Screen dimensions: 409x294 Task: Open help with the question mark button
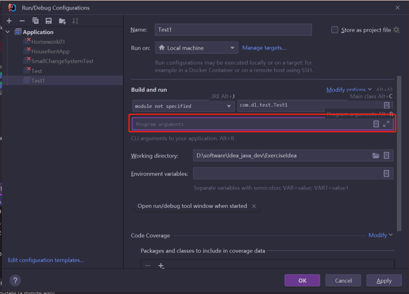pyautogui.click(x=15, y=281)
